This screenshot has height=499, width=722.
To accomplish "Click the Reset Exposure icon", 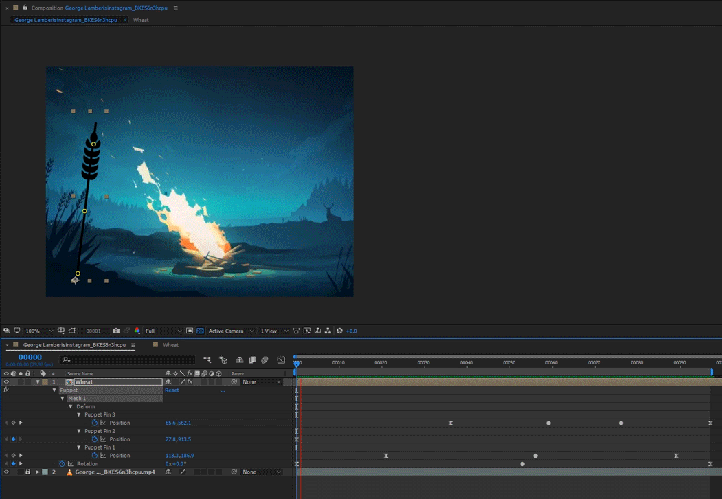I will pyautogui.click(x=340, y=331).
